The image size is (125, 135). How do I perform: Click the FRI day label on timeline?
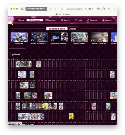pos(86,80)
